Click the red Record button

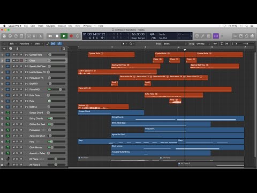(x=71, y=36)
